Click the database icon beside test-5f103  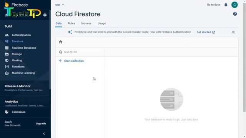tap(61, 52)
